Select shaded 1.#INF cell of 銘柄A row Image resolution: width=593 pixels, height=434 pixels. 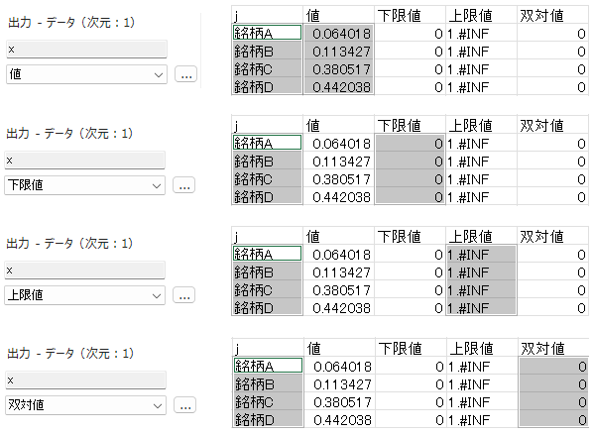point(481,255)
